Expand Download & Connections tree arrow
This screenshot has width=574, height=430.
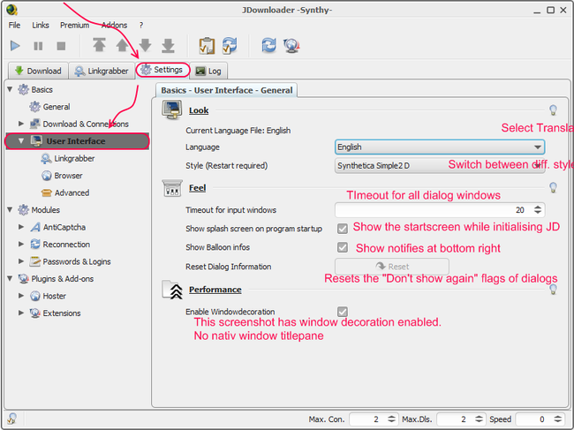click(21, 124)
